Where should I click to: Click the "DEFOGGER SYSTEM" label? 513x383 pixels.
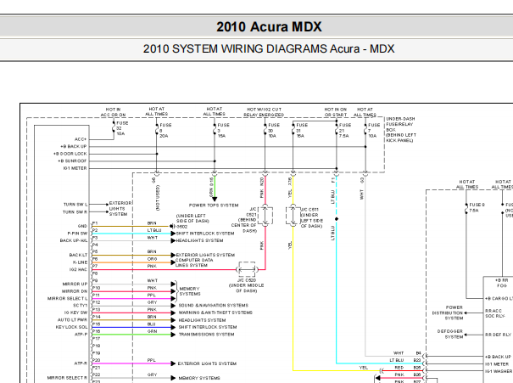(x=450, y=335)
